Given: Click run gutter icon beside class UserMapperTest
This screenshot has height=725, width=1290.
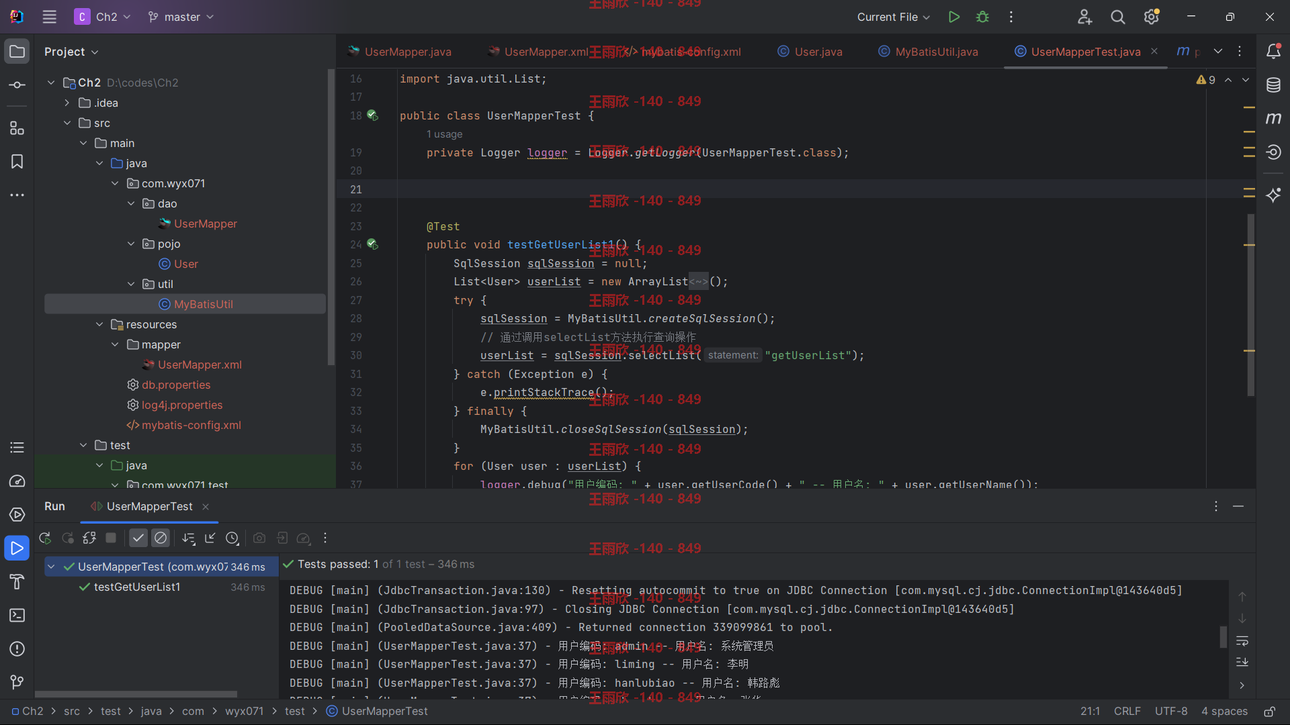Looking at the screenshot, I should (373, 115).
